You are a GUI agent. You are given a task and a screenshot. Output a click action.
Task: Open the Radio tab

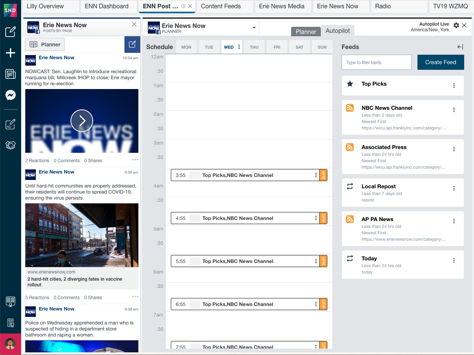click(x=399, y=6)
